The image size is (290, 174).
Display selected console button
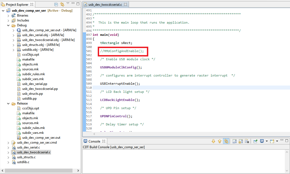pos(262,141)
